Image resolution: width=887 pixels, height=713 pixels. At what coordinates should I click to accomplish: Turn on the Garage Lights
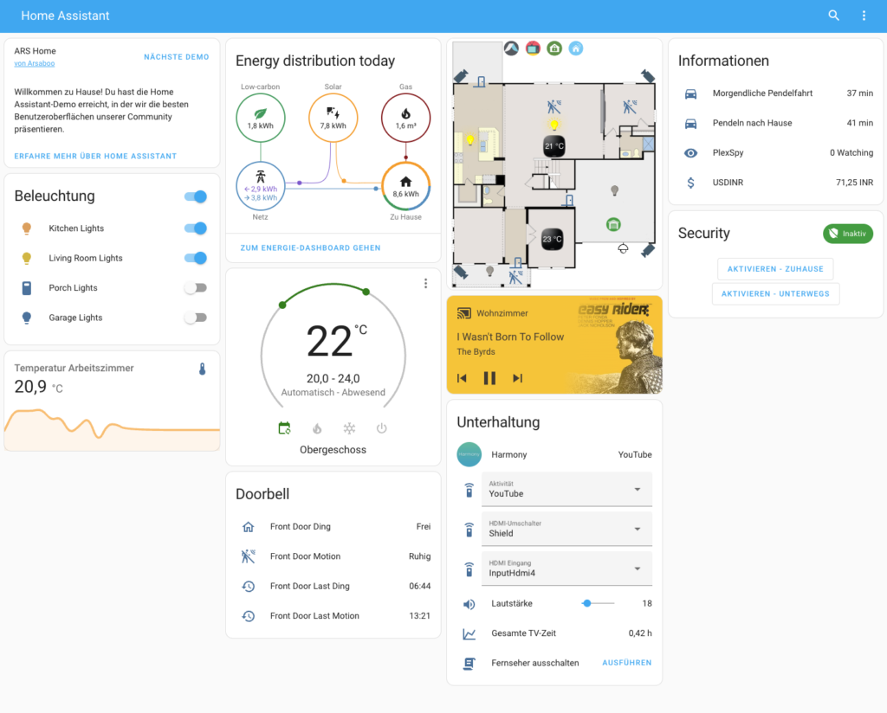pyautogui.click(x=197, y=318)
